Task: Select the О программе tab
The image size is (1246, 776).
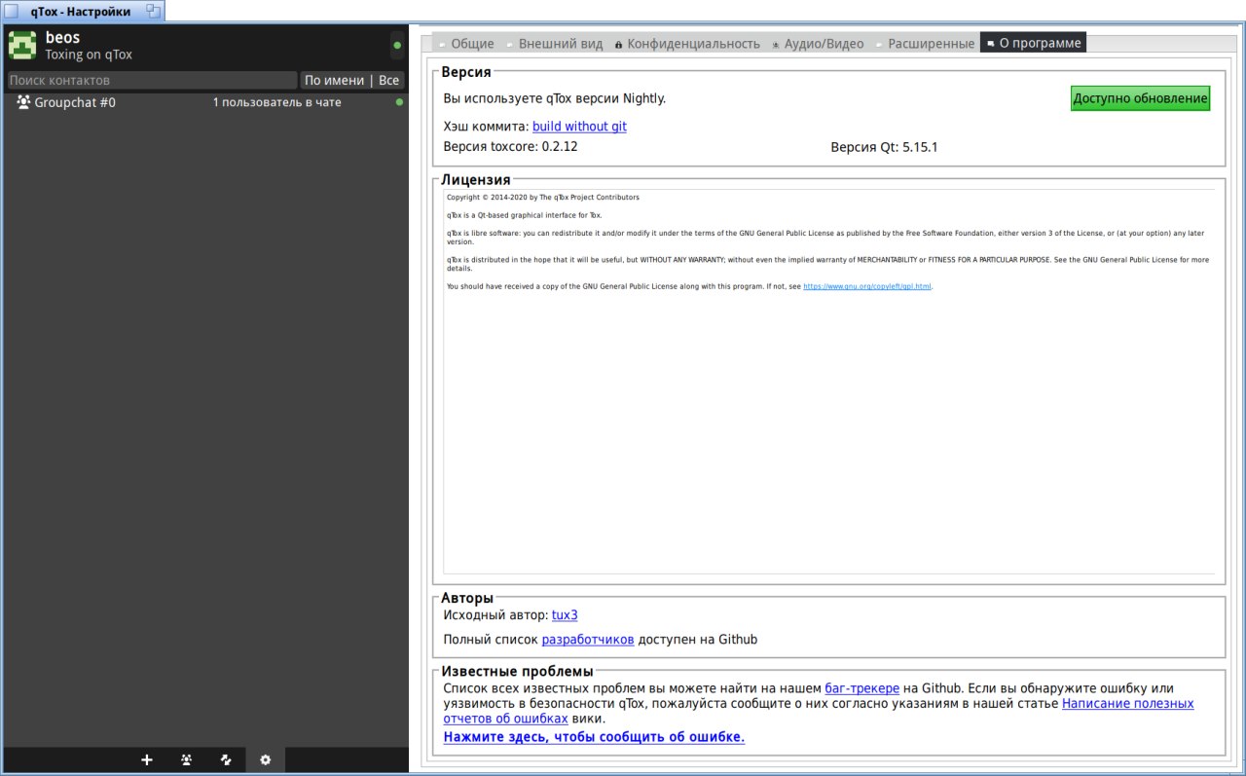Action: point(1033,44)
